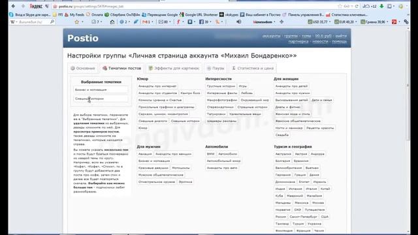Click the speaker volume icon in toolbar
418x235 pixels.
pos(238,22)
